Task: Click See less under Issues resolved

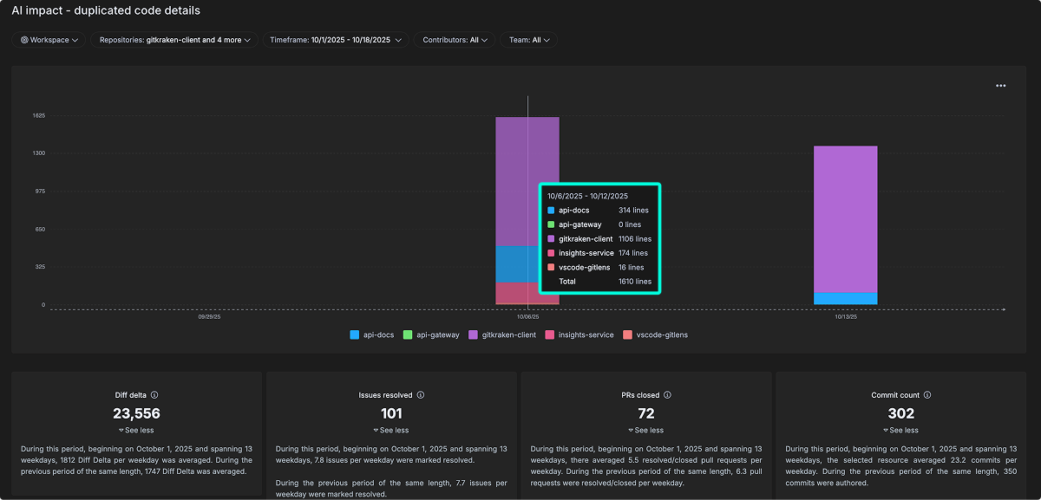Action: (391, 430)
